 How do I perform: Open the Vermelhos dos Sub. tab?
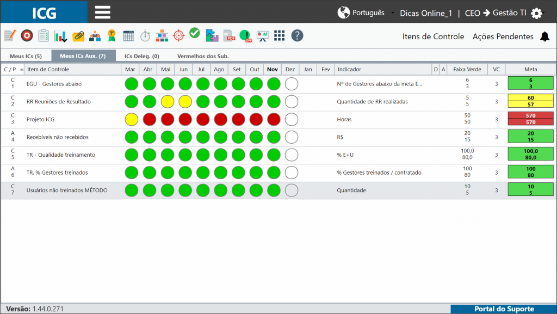click(203, 56)
